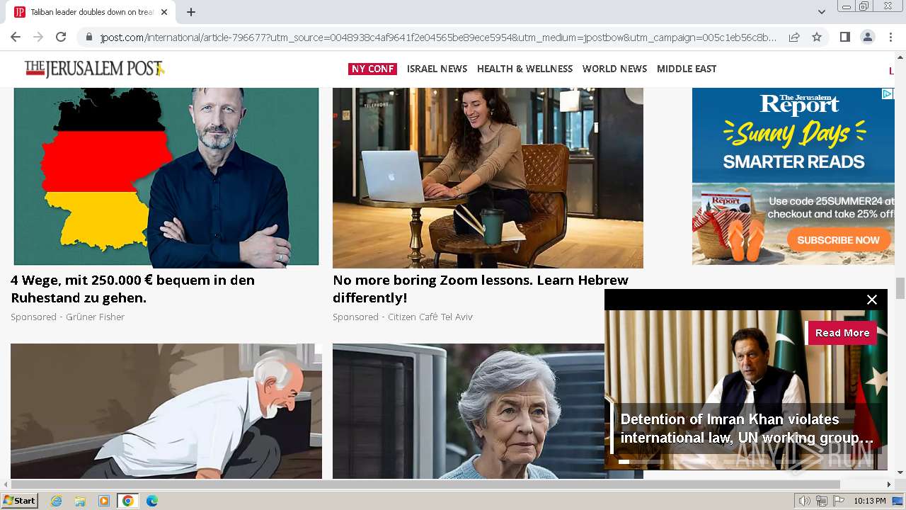Open Internet Explorer from the taskbar
The image size is (906, 510).
pyautogui.click(x=56, y=501)
